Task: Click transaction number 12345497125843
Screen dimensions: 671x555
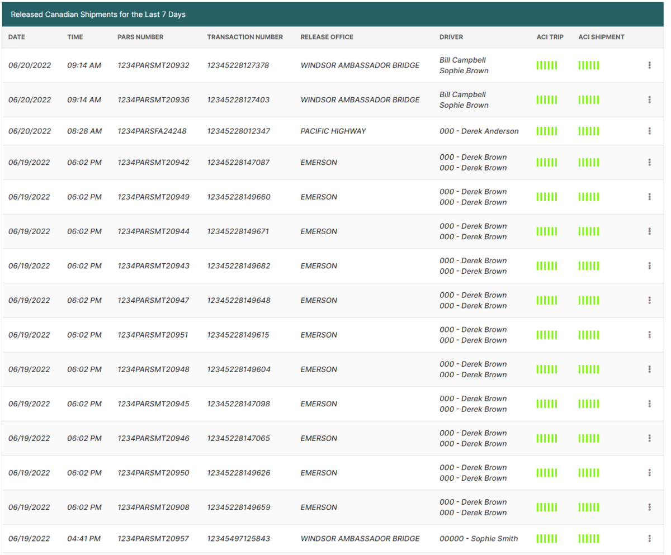Action: click(x=238, y=539)
